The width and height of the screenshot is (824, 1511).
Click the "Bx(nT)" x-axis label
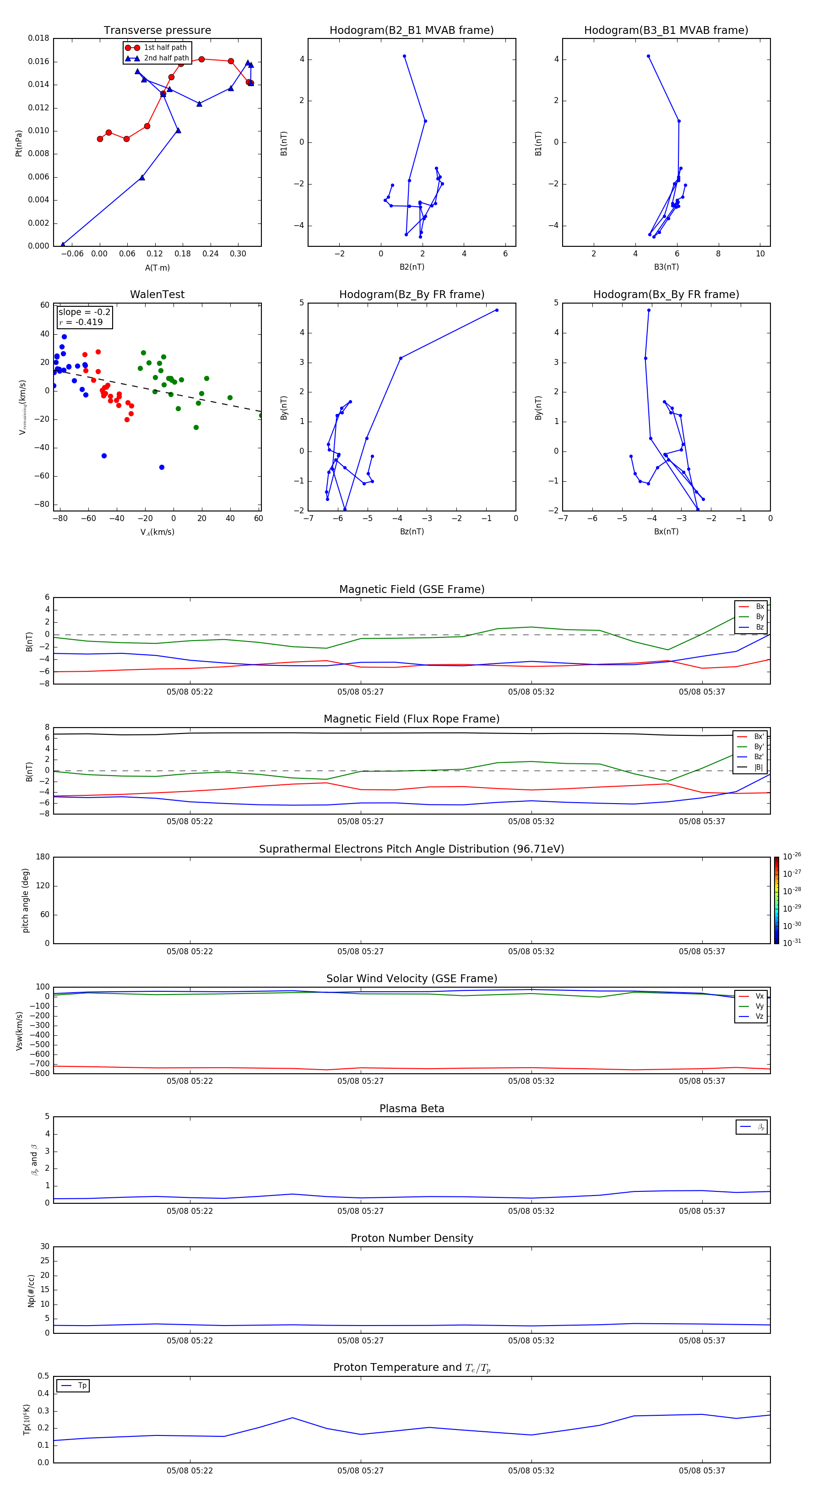coord(666,532)
